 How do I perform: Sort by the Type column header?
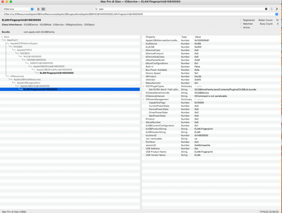184,37
